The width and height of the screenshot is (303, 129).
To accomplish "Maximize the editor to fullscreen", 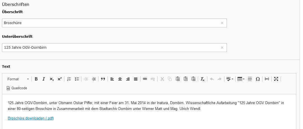I will (x=276, y=79).
